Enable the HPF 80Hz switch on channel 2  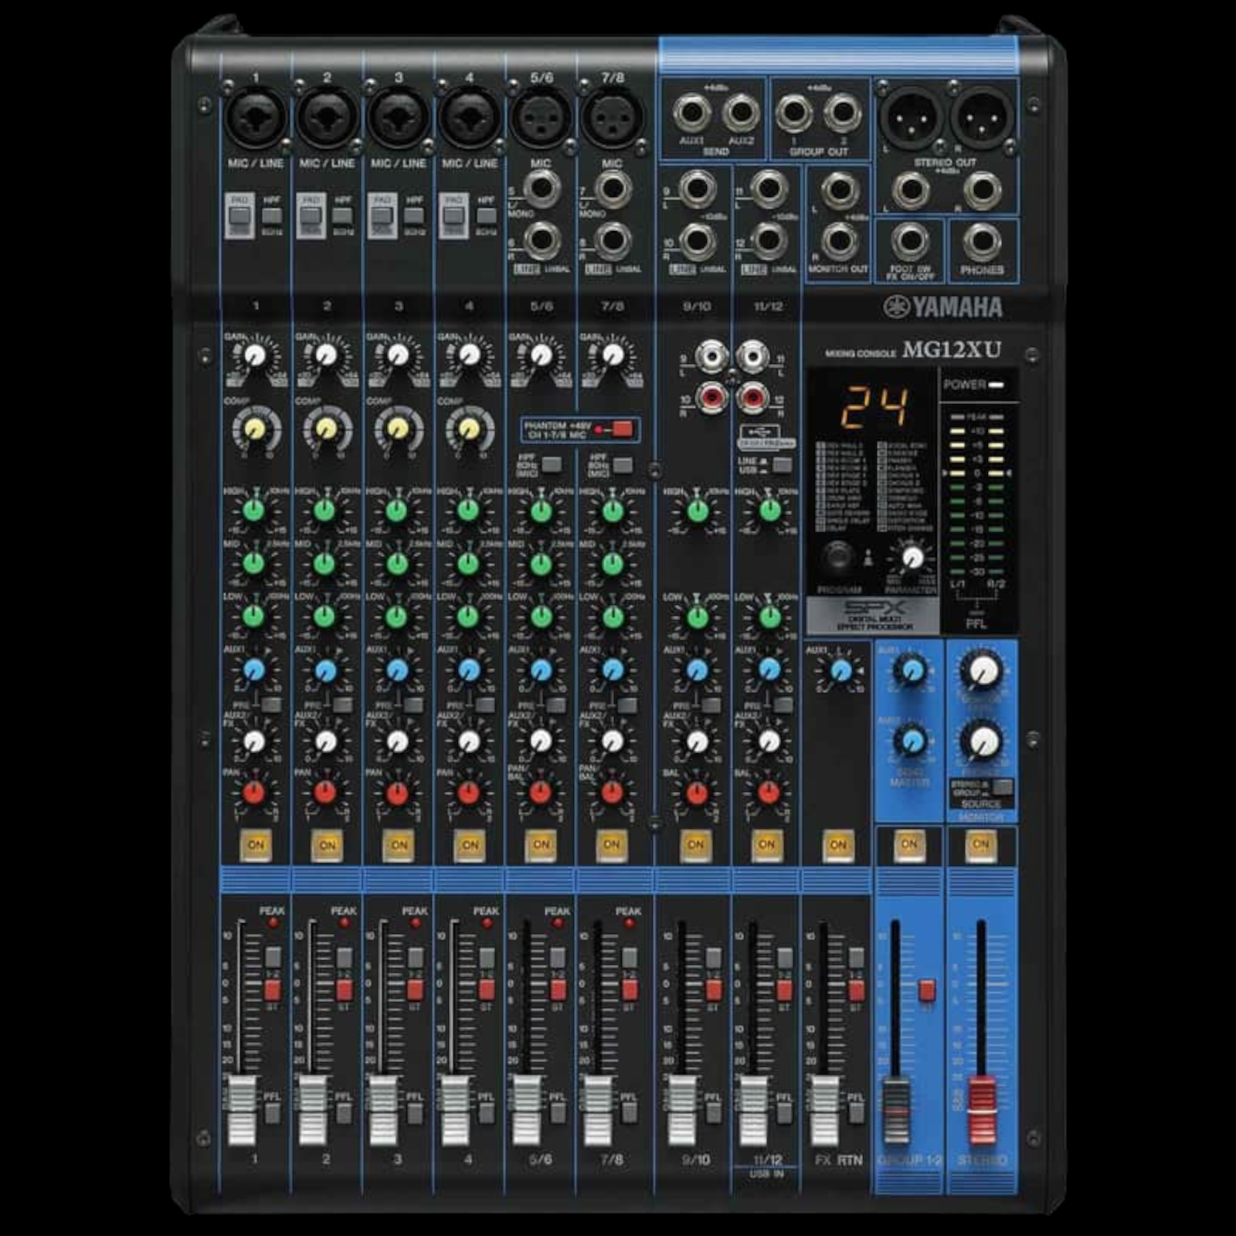pos(343,216)
